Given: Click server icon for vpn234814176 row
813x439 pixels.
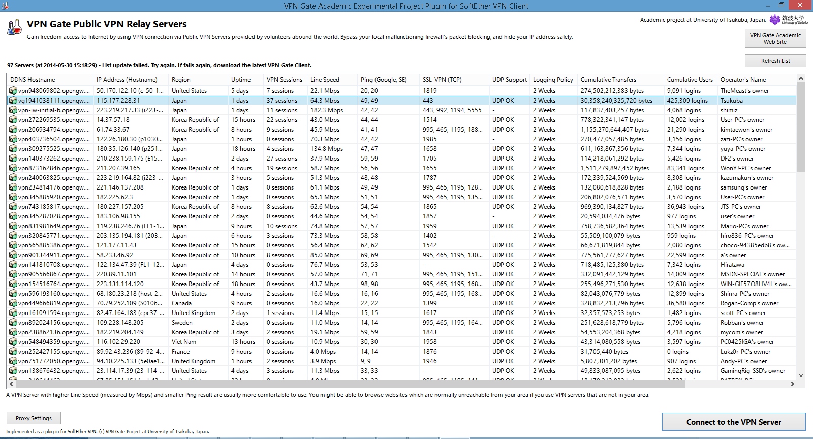Looking at the screenshot, I should (13, 187).
